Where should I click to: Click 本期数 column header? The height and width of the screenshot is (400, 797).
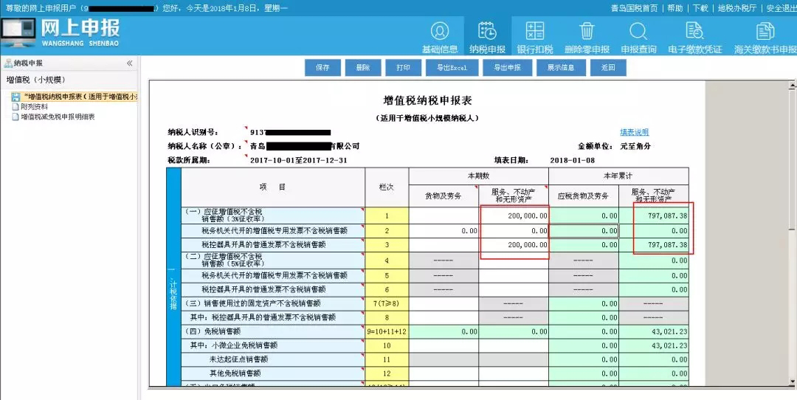478,176
